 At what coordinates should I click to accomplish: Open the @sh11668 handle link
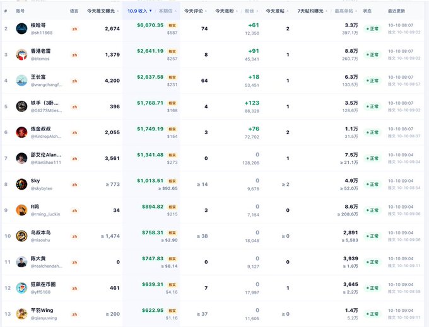(42, 33)
